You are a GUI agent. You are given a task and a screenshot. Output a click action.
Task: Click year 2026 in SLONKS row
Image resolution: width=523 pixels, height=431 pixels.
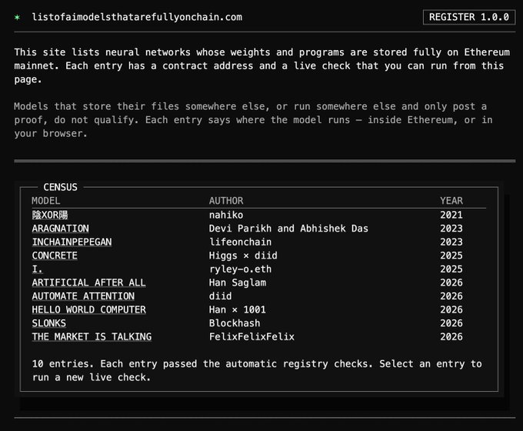point(451,323)
